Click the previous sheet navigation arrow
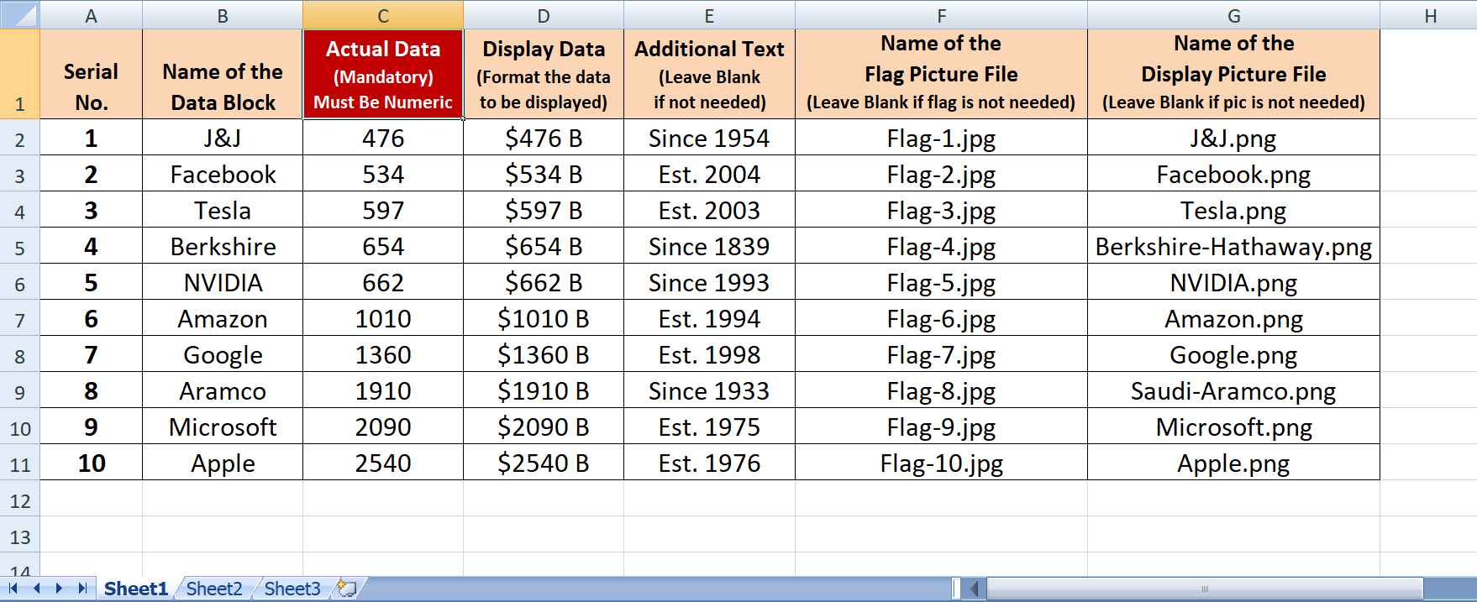 coord(36,589)
